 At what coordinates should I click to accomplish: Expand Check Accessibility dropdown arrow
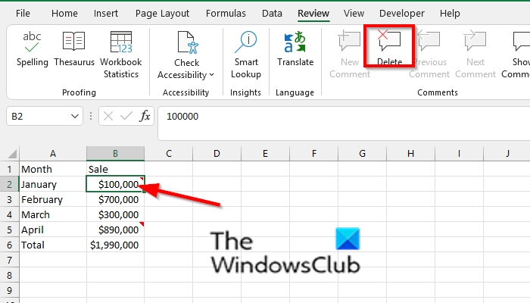coord(211,75)
